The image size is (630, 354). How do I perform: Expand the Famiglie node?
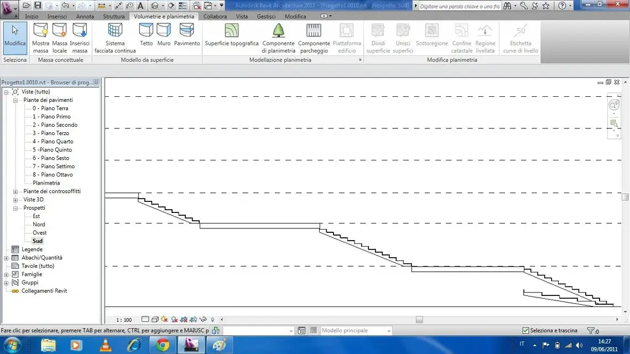tap(7, 274)
